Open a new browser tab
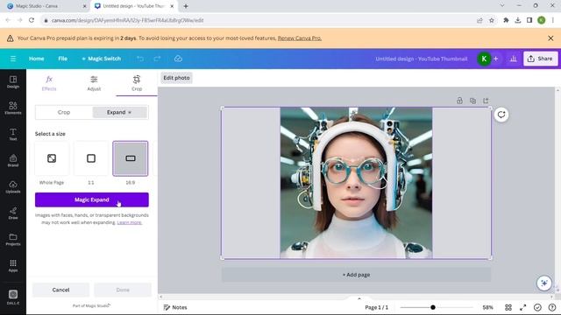Viewport: 561px width, 315px height. point(186,6)
